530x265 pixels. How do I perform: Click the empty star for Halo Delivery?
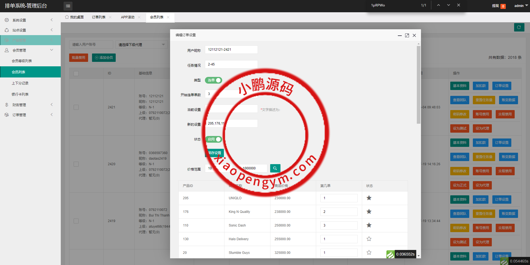pos(369,239)
